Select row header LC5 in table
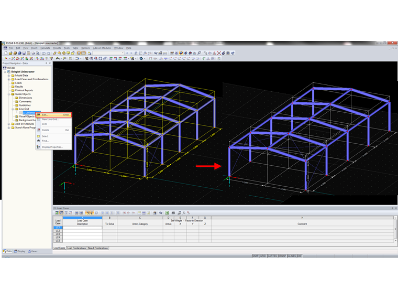398x299 pixels. pos(58,241)
